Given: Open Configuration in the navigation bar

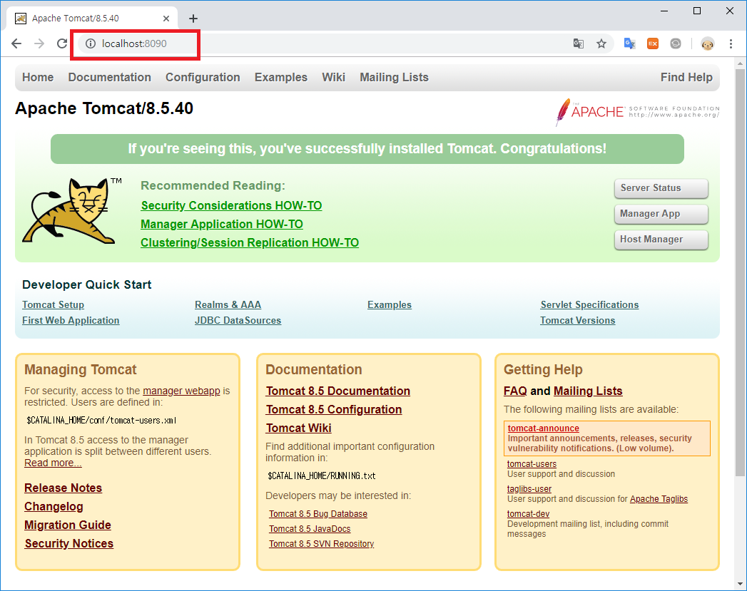Looking at the screenshot, I should (203, 77).
